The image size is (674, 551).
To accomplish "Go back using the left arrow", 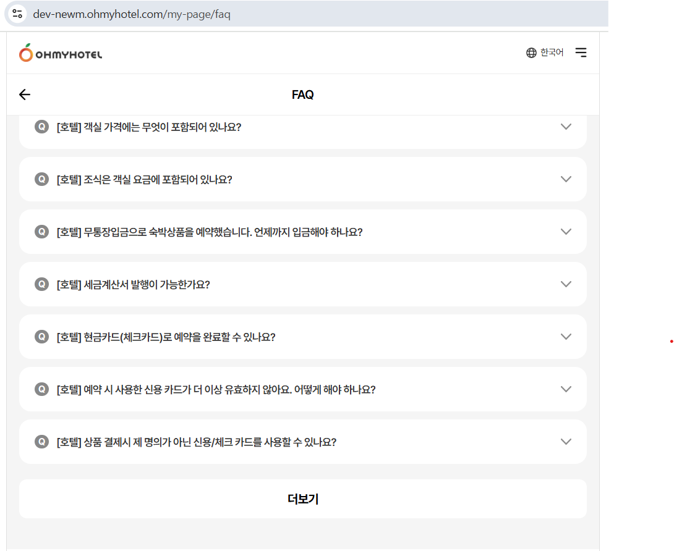I will pyautogui.click(x=25, y=95).
